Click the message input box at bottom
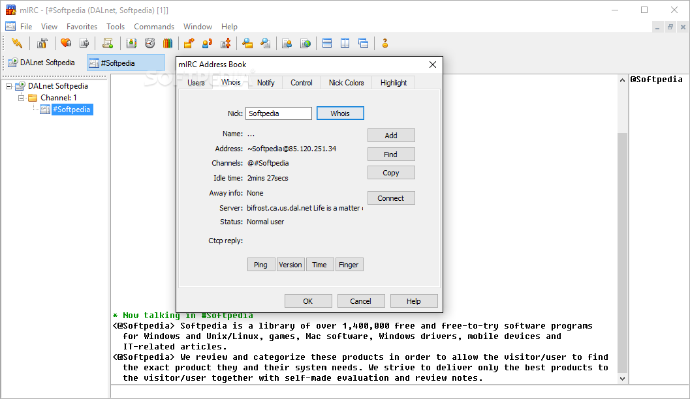 click(x=398, y=392)
